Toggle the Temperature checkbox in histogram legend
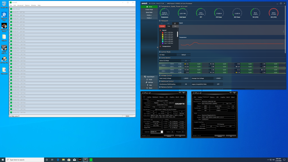This screenshot has height=162, width=288. pyautogui.click(x=161, y=46)
